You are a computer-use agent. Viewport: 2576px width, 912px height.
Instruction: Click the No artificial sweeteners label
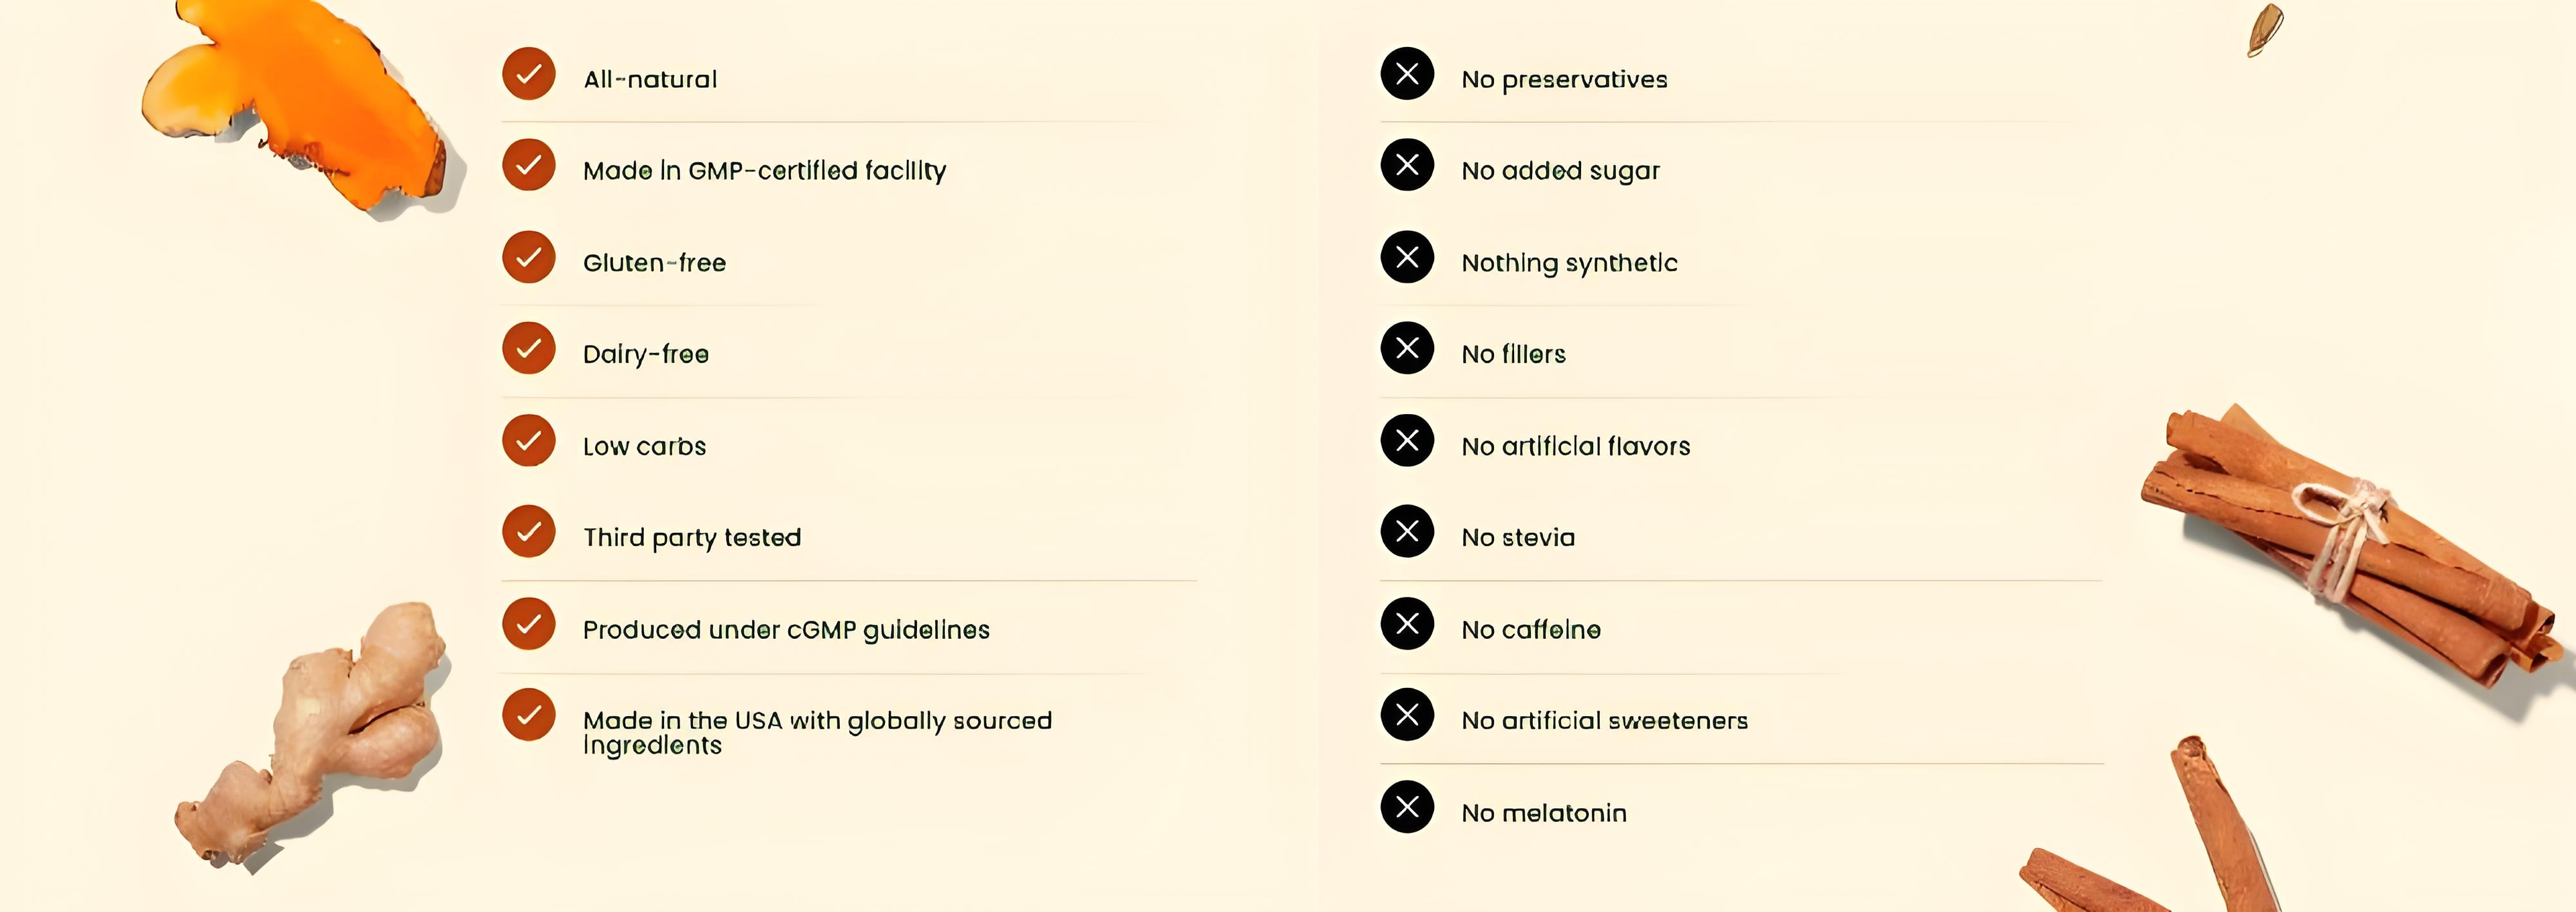click(x=1604, y=721)
